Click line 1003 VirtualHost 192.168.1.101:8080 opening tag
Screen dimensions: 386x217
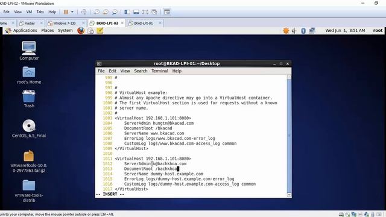(153, 118)
